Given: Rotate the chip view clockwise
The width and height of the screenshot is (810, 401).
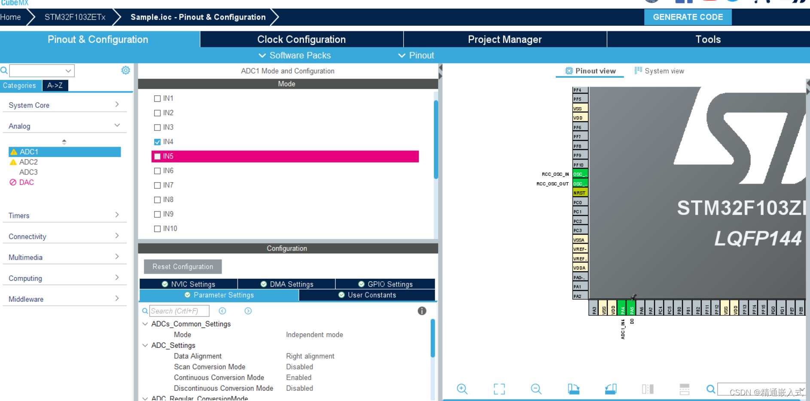Looking at the screenshot, I should coord(573,389).
